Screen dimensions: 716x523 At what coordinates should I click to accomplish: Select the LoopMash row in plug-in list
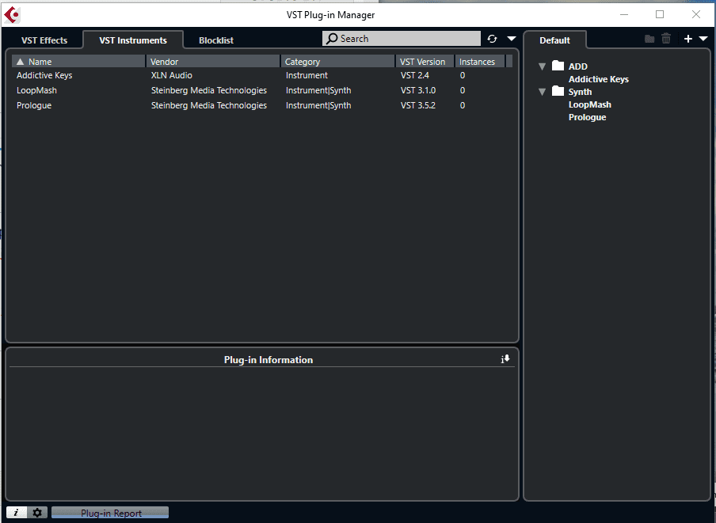click(261, 90)
